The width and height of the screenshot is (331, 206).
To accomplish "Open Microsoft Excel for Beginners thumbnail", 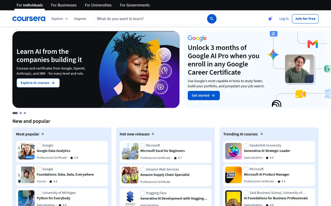I will (x=130, y=151).
